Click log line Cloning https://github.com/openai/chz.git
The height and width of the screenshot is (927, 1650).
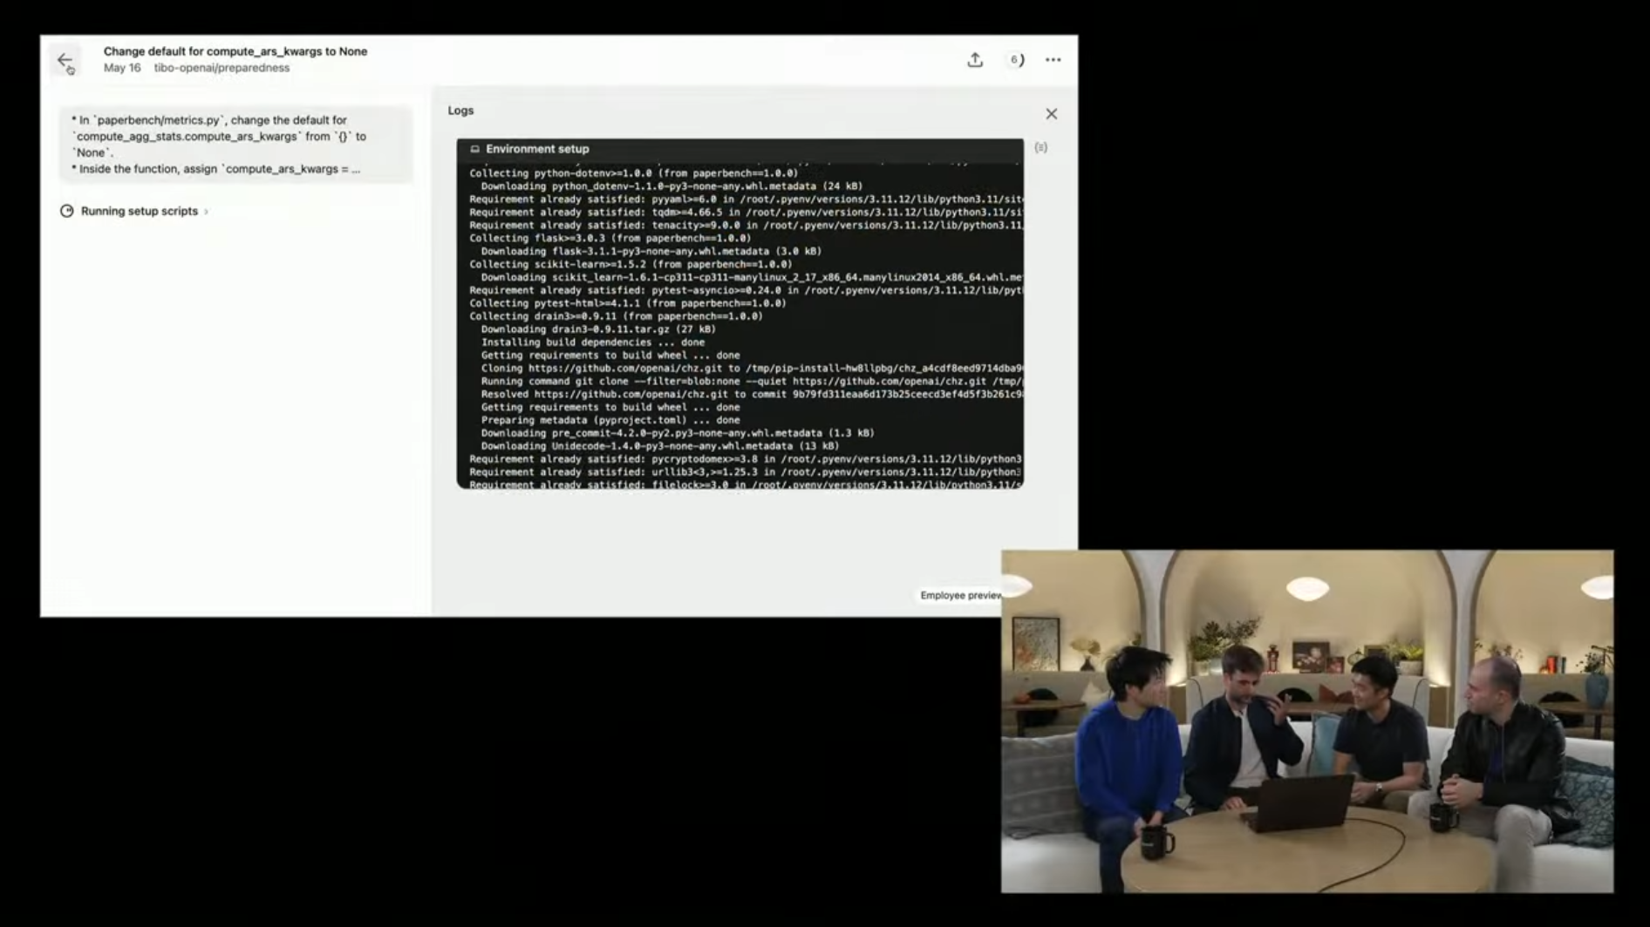[x=752, y=369]
